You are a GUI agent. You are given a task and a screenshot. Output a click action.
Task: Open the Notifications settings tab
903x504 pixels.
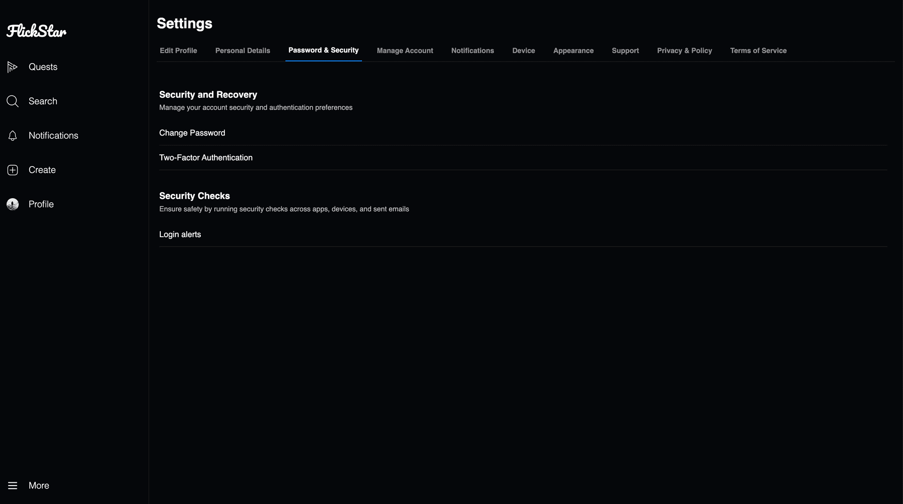pos(472,50)
